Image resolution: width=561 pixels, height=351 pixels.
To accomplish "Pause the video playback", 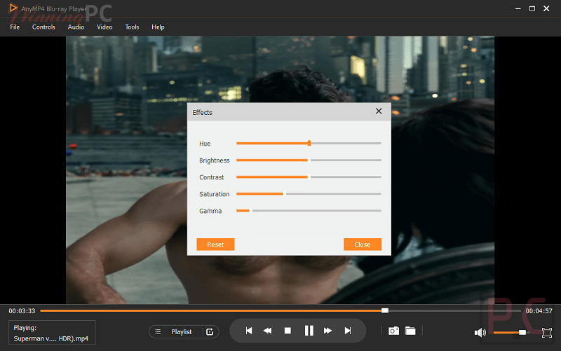I will tap(309, 331).
